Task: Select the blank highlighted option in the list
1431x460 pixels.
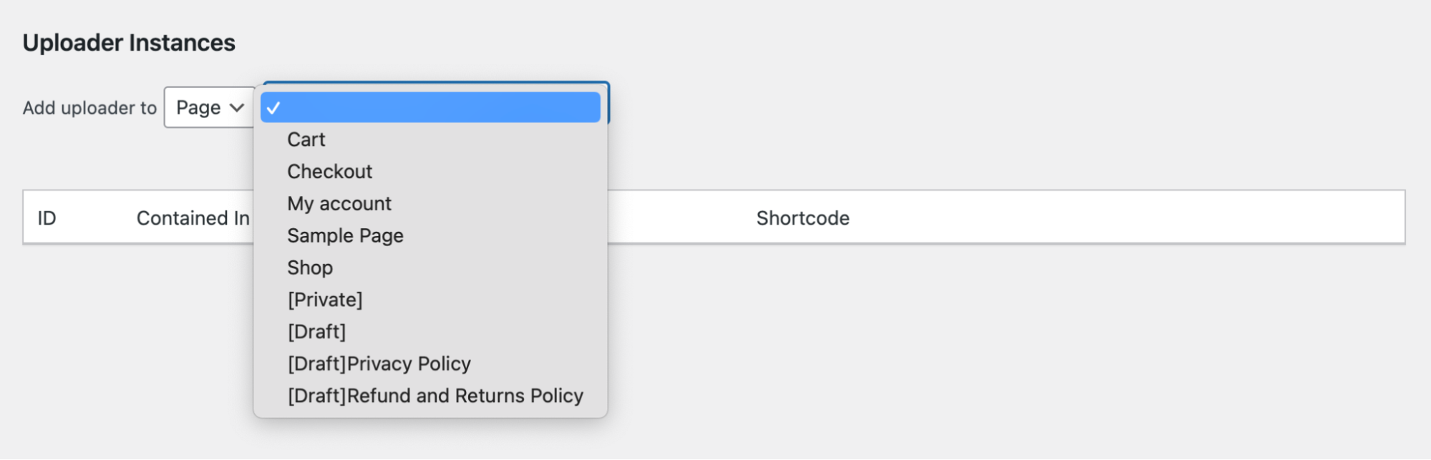Action: [430, 107]
